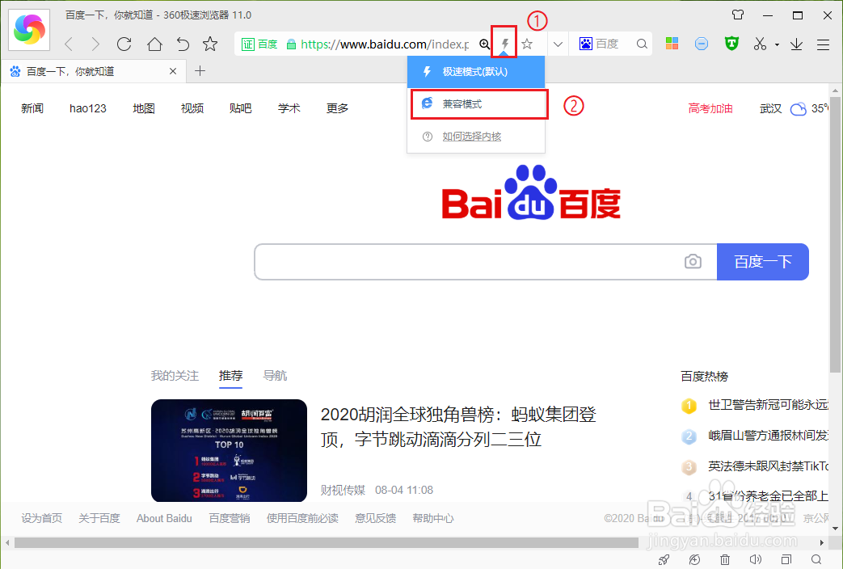The width and height of the screenshot is (843, 569).
Task: Click the skin shirt icon in title bar
Action: coord(738,15)
